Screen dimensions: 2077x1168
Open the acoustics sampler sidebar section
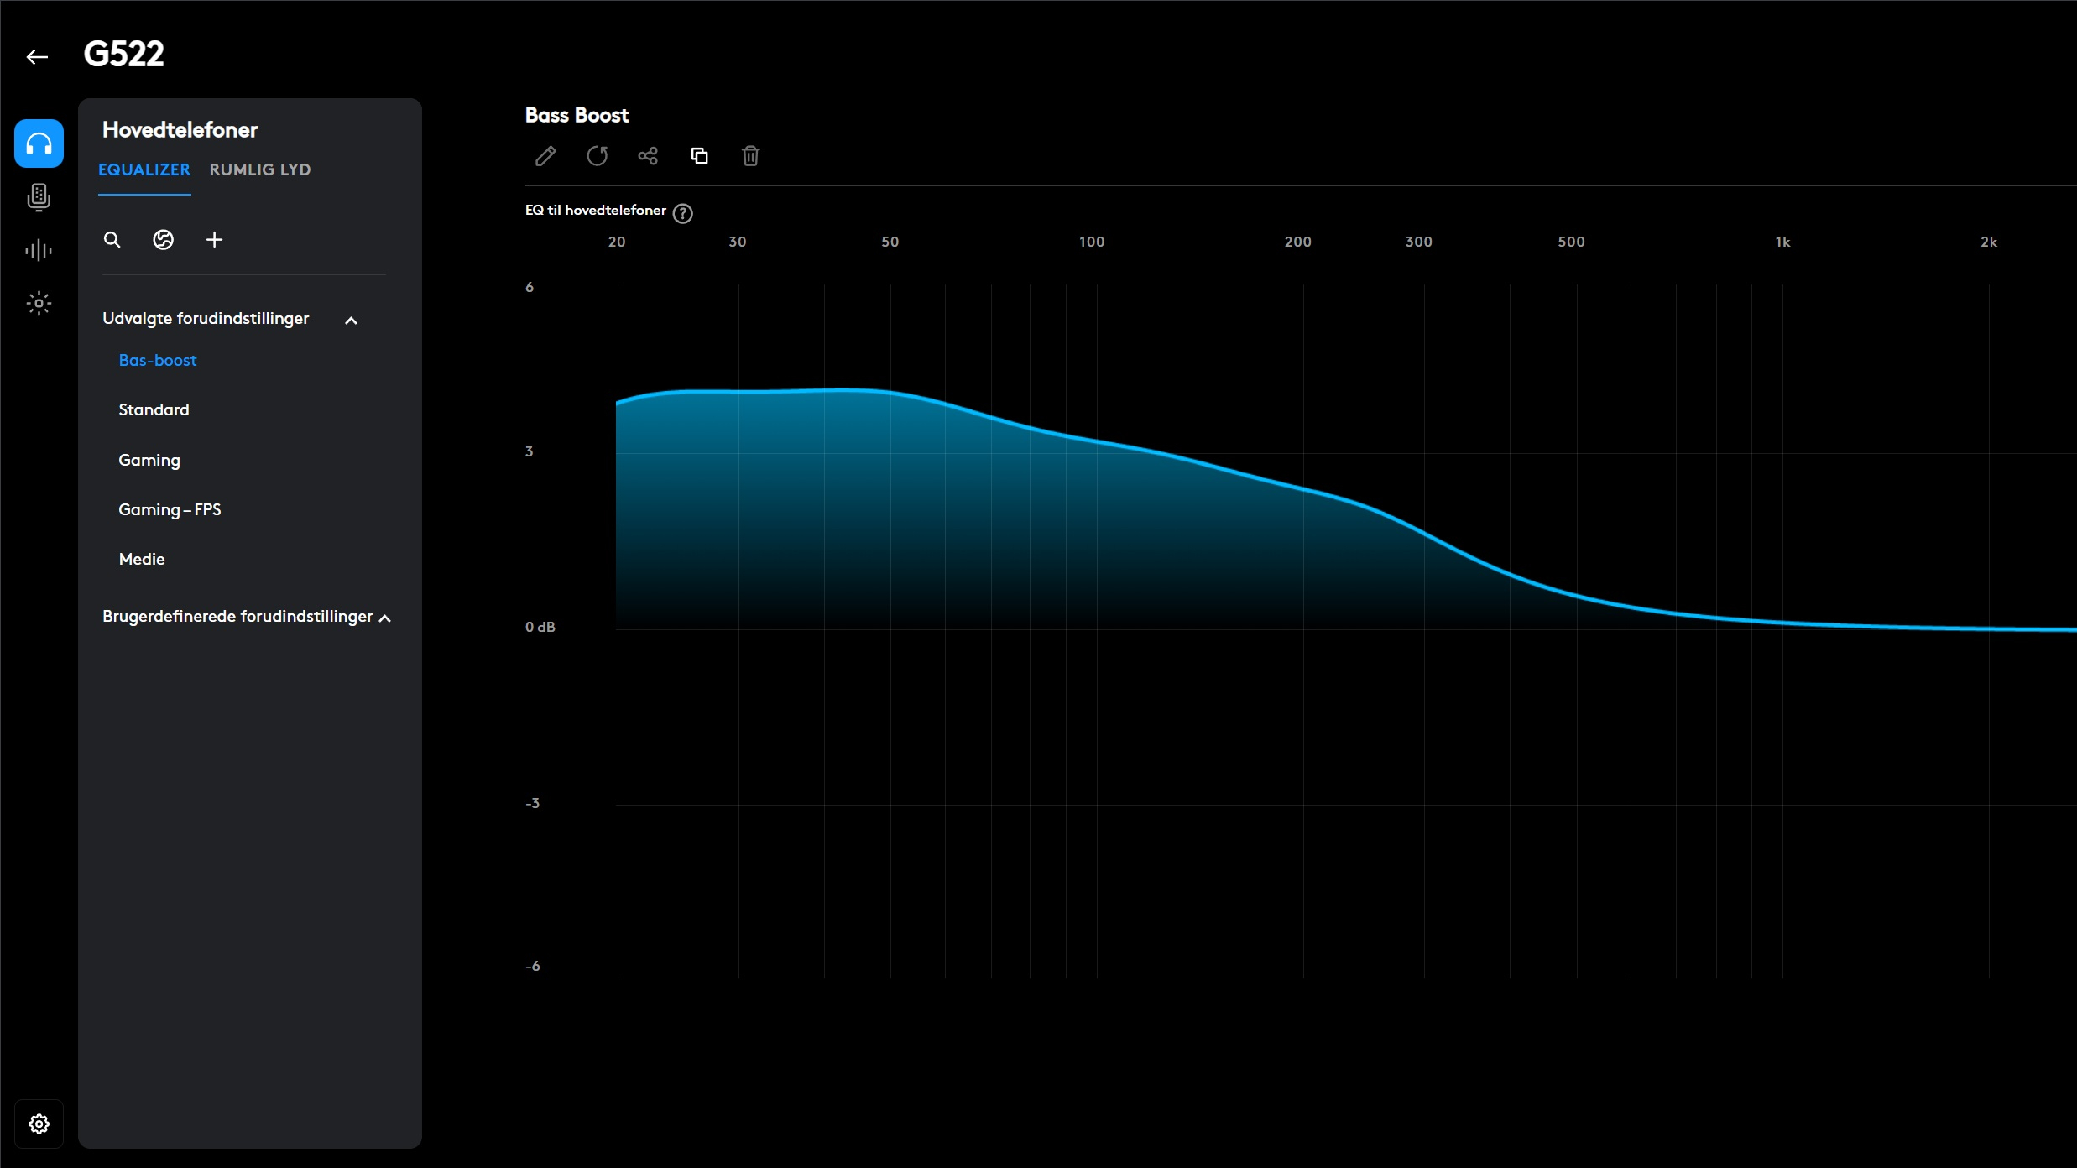click(39, 249)
